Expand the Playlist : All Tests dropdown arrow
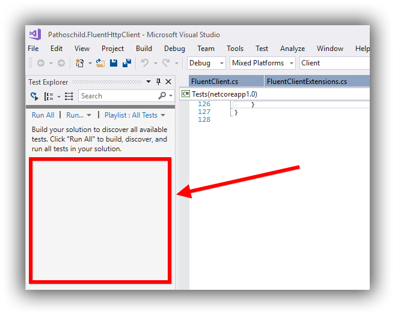This screenshot has width=395, height=315. [x=163, y=115]
